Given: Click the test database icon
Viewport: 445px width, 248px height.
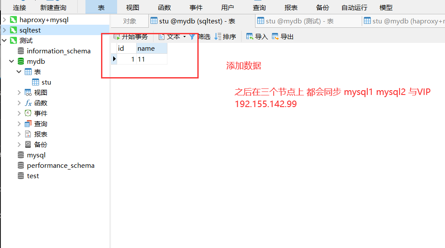Looking at the screenshot, I should click(21, 176).
